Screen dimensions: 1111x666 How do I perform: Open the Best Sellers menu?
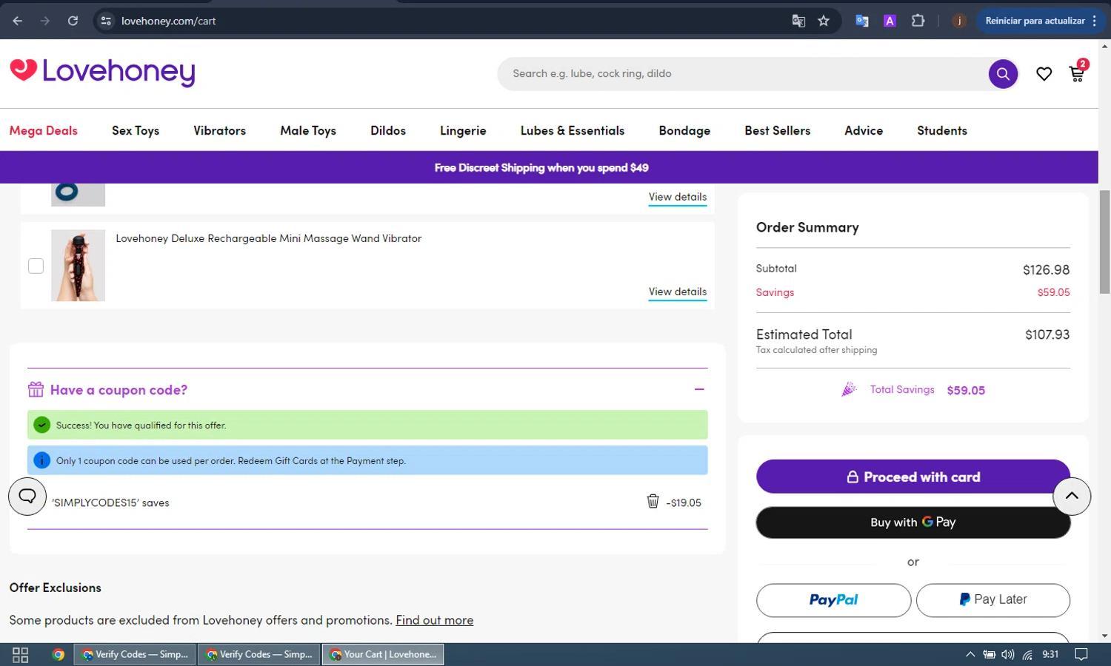[778, 130]
